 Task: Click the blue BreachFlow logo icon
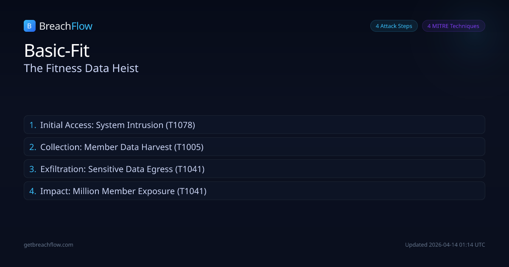click(29, 26)
